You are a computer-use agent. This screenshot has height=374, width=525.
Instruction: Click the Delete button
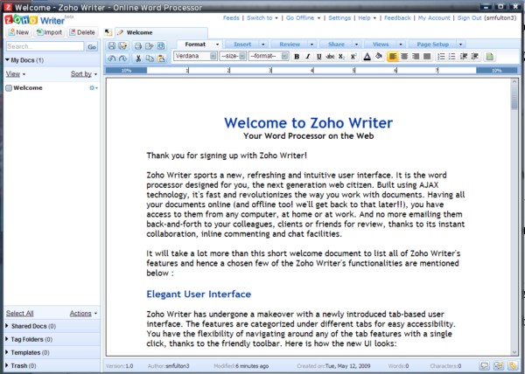click(x=82, y=32)
